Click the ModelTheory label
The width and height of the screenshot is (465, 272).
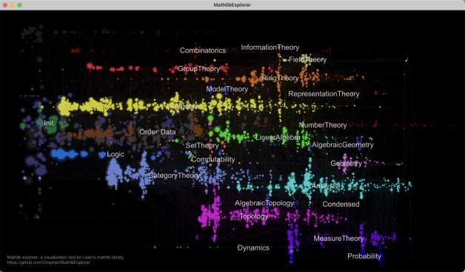(x=227, y=89)
